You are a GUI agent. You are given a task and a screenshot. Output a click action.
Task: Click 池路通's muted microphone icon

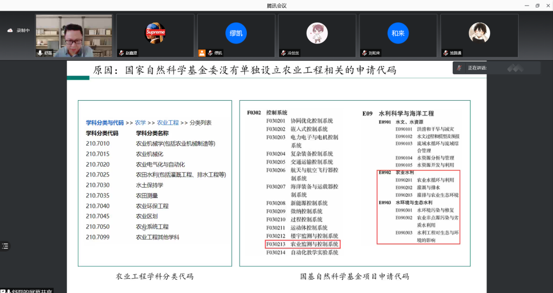(445, 53)
